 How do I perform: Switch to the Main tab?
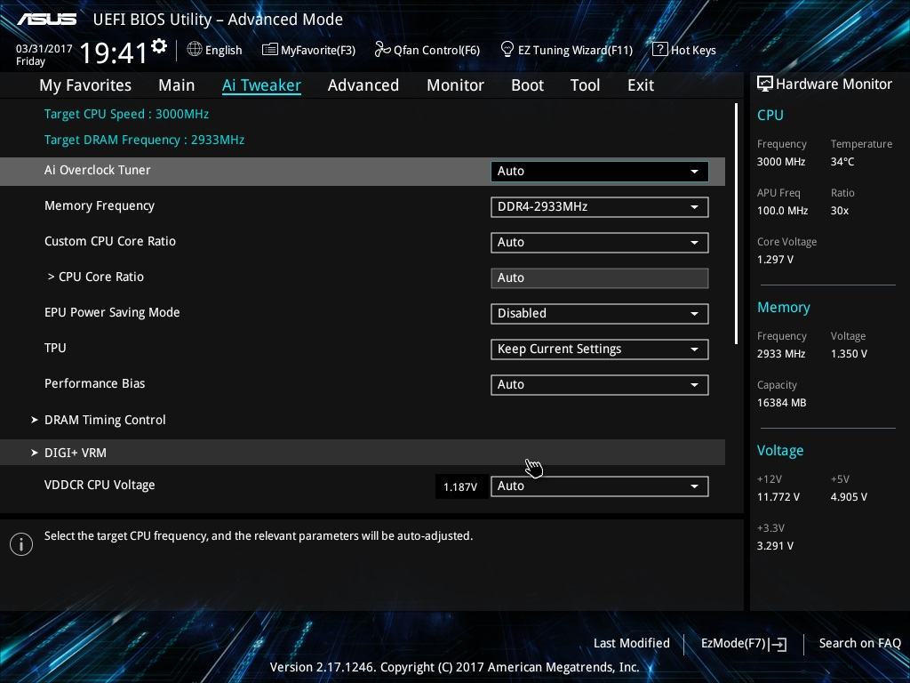[x=177, y=85]
